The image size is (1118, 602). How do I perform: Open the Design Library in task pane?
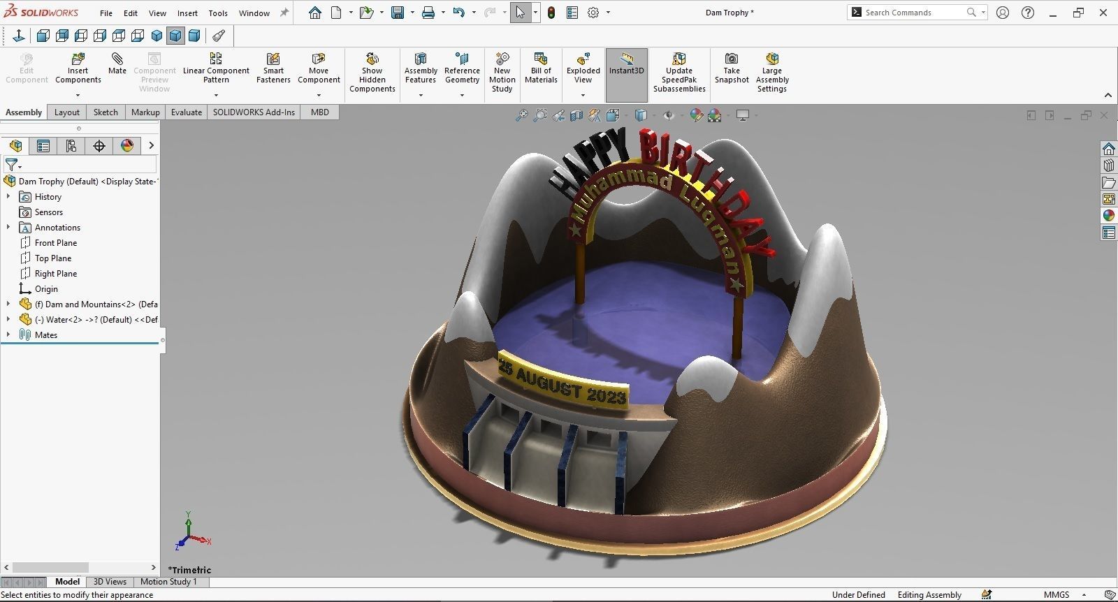[x=1109, y=166]
